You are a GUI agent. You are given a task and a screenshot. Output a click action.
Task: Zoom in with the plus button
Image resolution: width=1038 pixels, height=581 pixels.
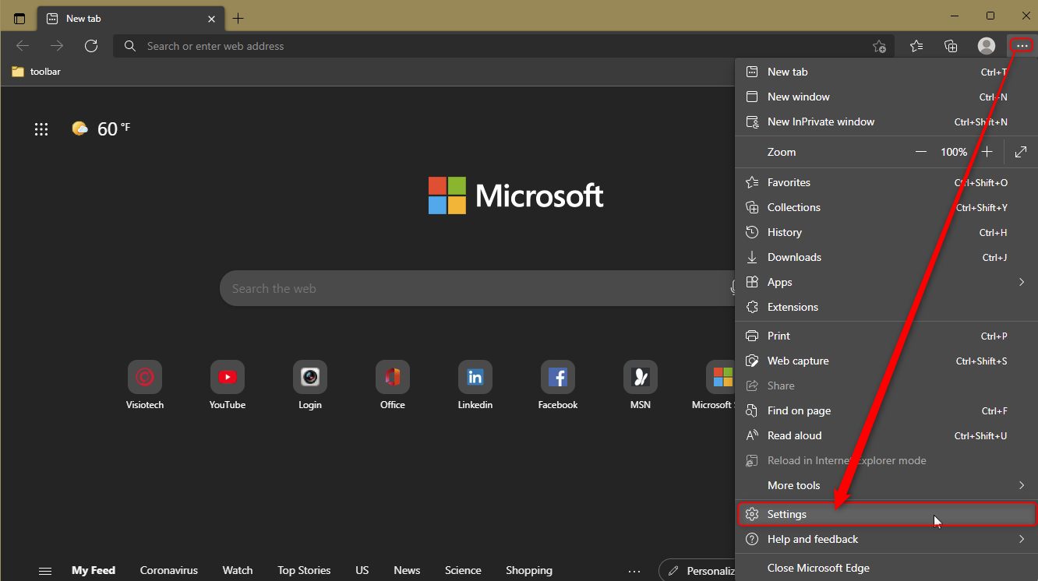pos(987,152)
